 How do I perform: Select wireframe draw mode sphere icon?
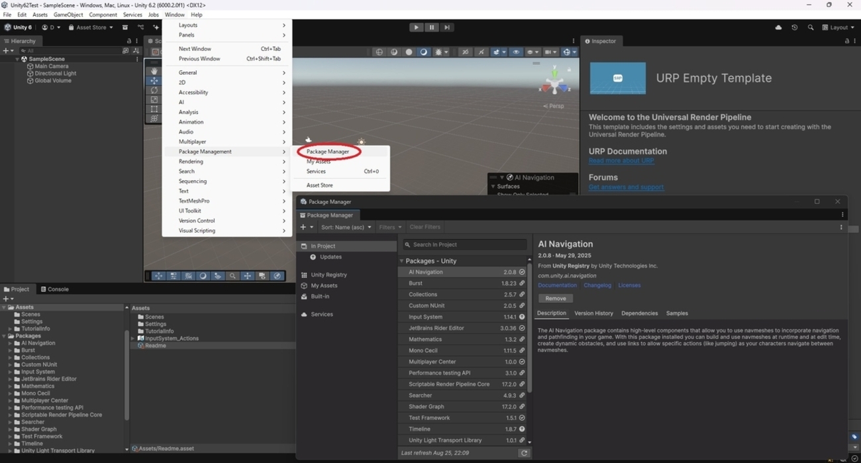380,52
